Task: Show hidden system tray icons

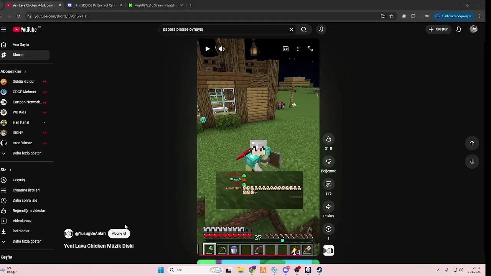Action: click(438, 270)
